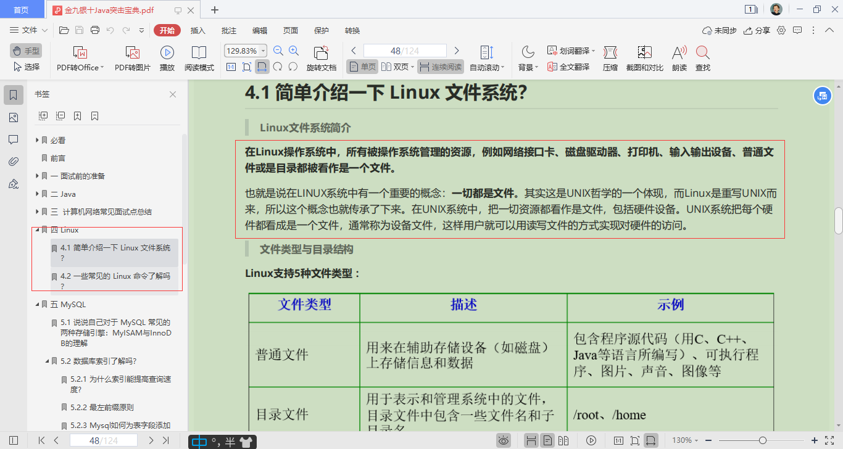Jump to the last page in the status bar
This screenshot has width=843, height=449.
165,440
